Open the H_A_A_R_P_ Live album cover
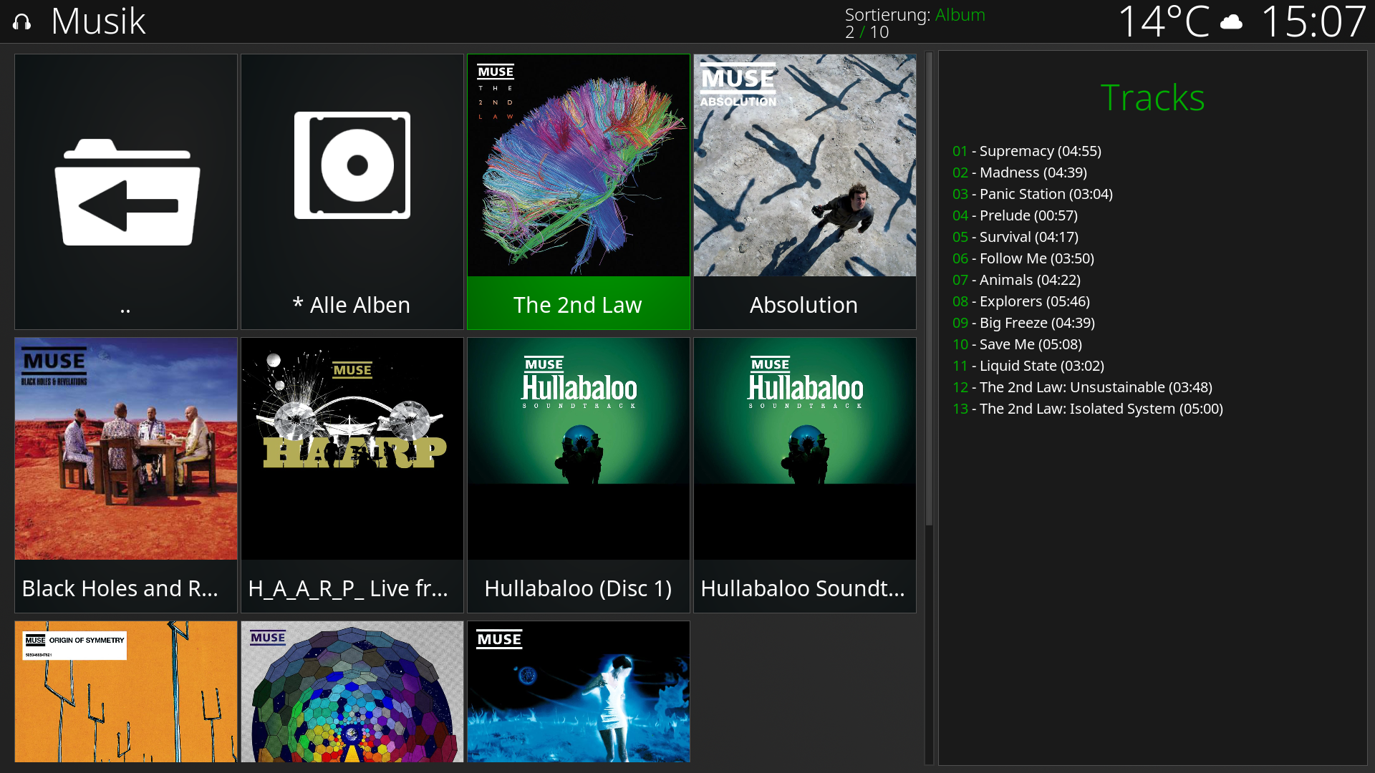The image size is (1375, 773). pyautogui.click(x=352, y=449)
